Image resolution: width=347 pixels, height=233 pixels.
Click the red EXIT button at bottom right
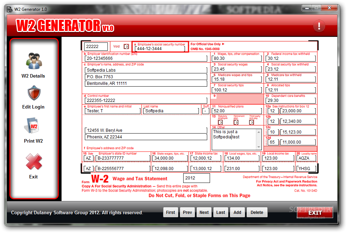[315, 212]
